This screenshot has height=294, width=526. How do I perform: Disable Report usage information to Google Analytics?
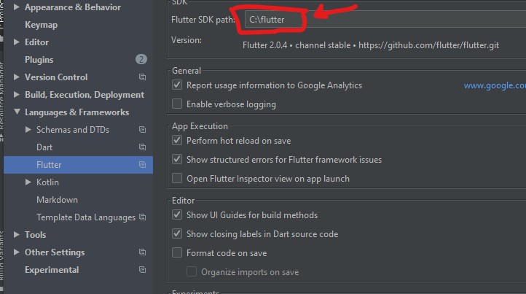tap(177, 85)
